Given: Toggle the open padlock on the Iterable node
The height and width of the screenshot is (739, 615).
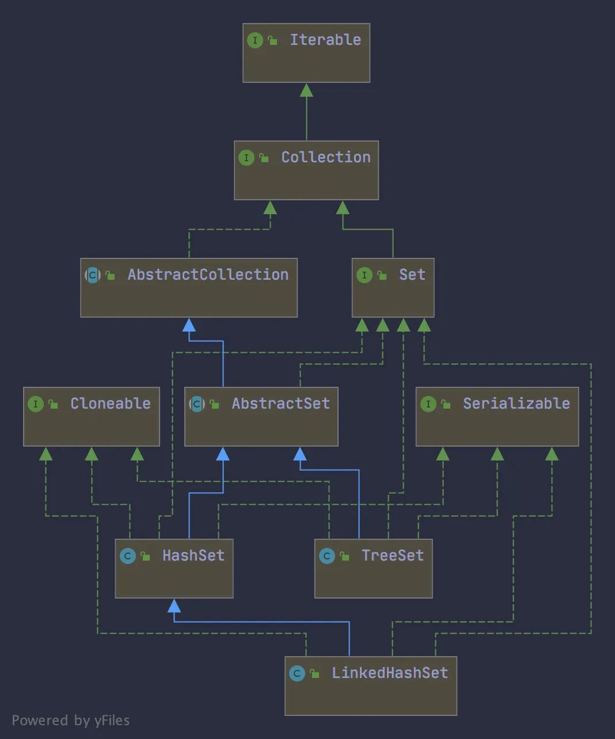Looking at the screenshot, I should point(272,40).
